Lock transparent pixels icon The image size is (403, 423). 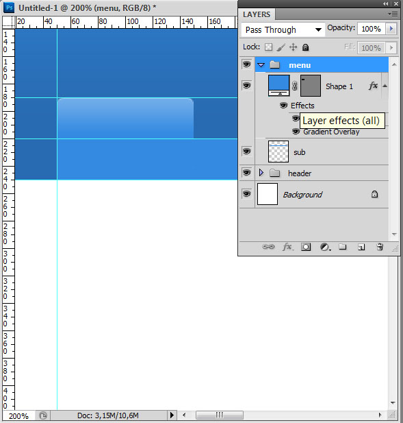tap(268, 47)
